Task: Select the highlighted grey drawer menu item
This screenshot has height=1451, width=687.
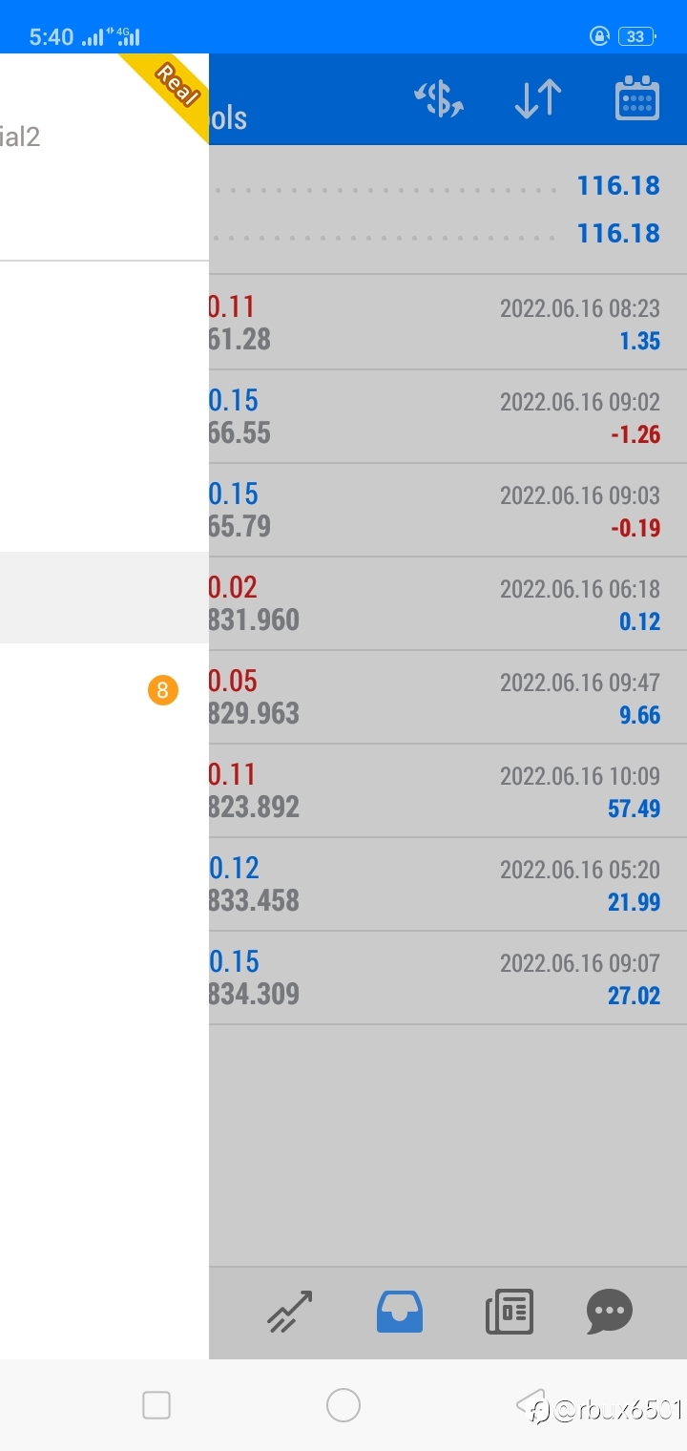Action: [104, 598]
